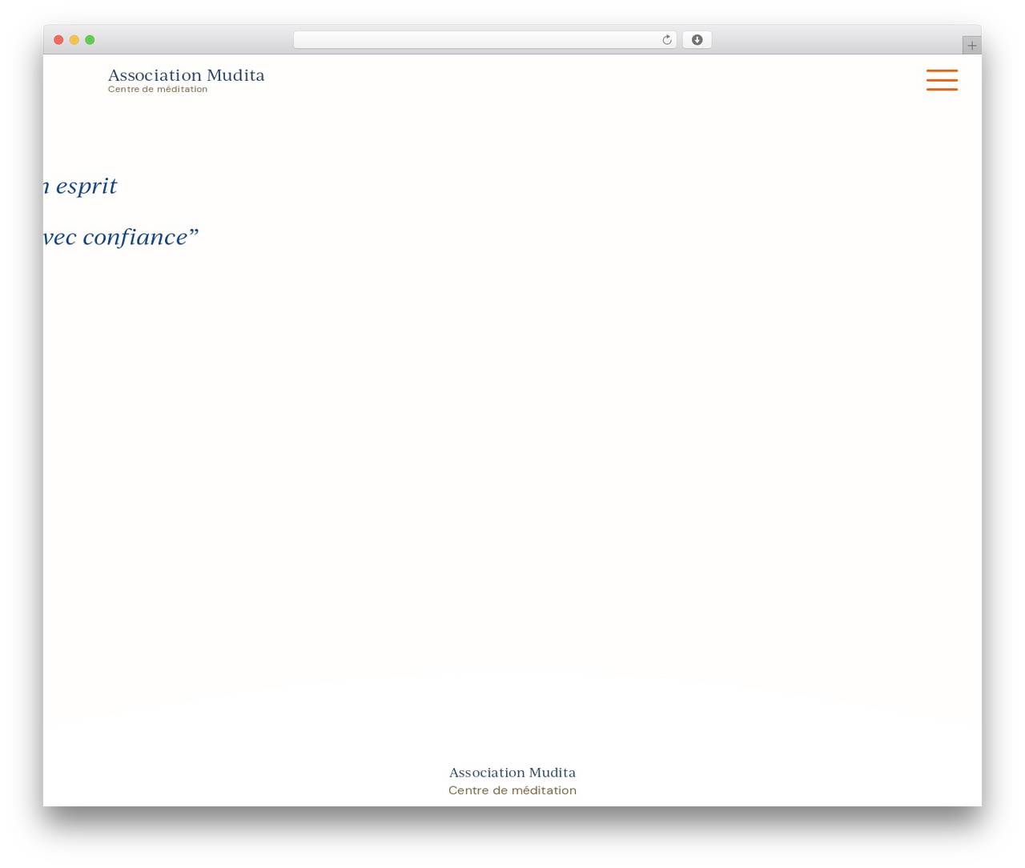
Task: Minimize the browser with yellow button
Action: (x=74, y=40)
